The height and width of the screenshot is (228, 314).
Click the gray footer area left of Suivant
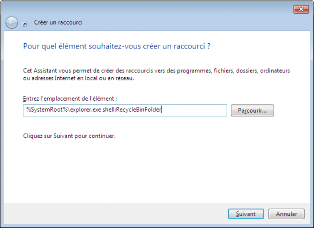(x=114, y=214)
